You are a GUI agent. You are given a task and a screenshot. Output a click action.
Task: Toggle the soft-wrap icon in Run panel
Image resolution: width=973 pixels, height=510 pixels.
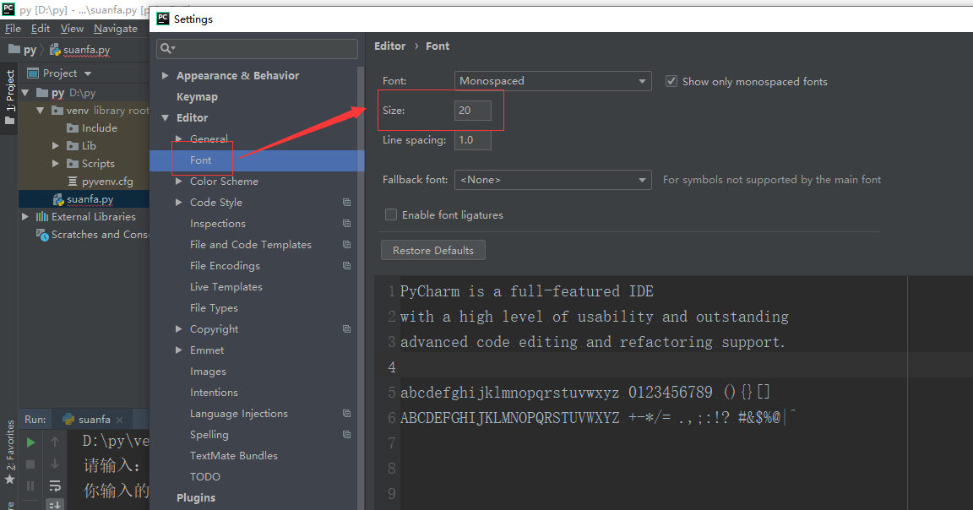click(55, 486)
